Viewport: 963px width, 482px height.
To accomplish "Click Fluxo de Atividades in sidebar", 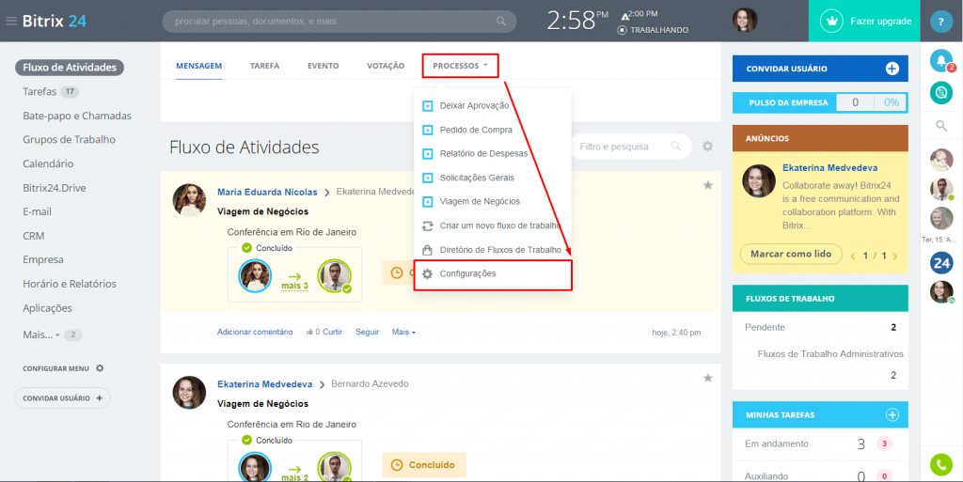I will (70, 68).
